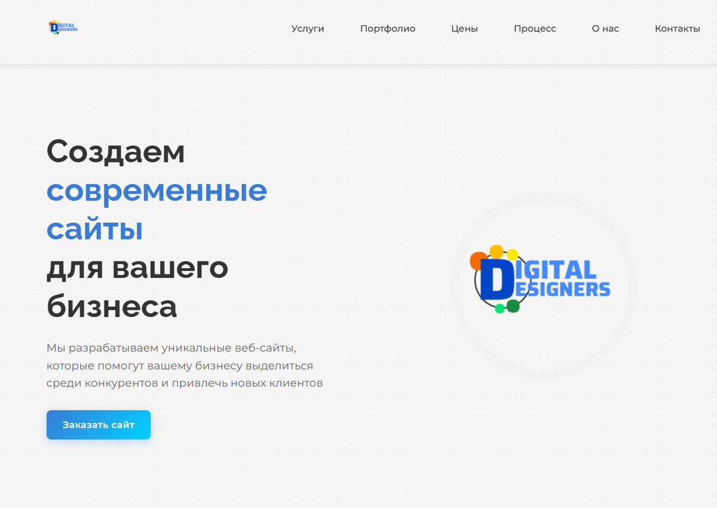Click the big blue letter D in the logo
Image resolution: width=717 pixels, height=508 pixels.
(498, 278)
